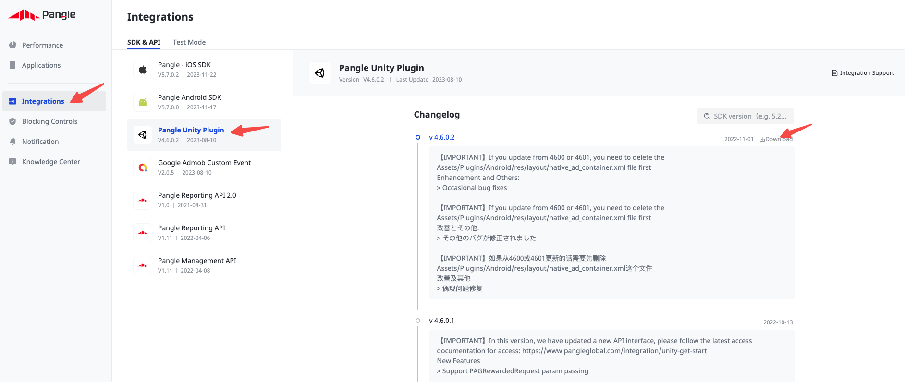The image size is (905, 382).
Task: Click the V5.7.0.0 Android version label
Action: click(x=168, y=107)
